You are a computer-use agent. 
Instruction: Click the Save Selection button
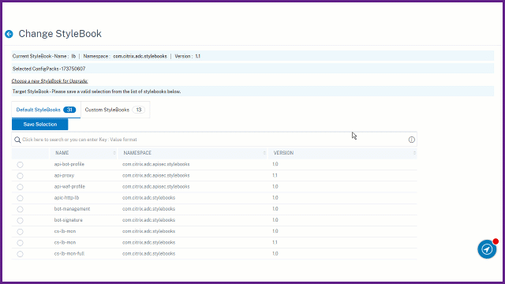click(x=40, y=125)
